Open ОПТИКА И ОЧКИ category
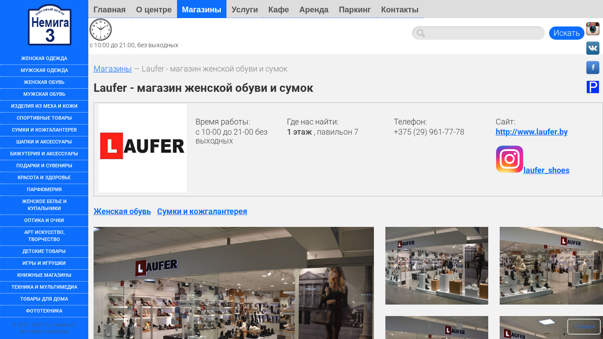 coord(44,221)
